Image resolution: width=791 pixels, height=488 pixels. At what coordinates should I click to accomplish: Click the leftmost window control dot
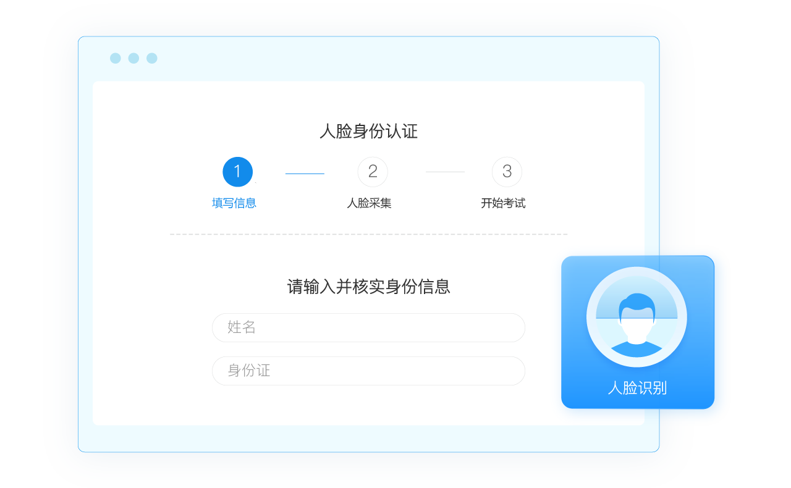tap(115, 58)
